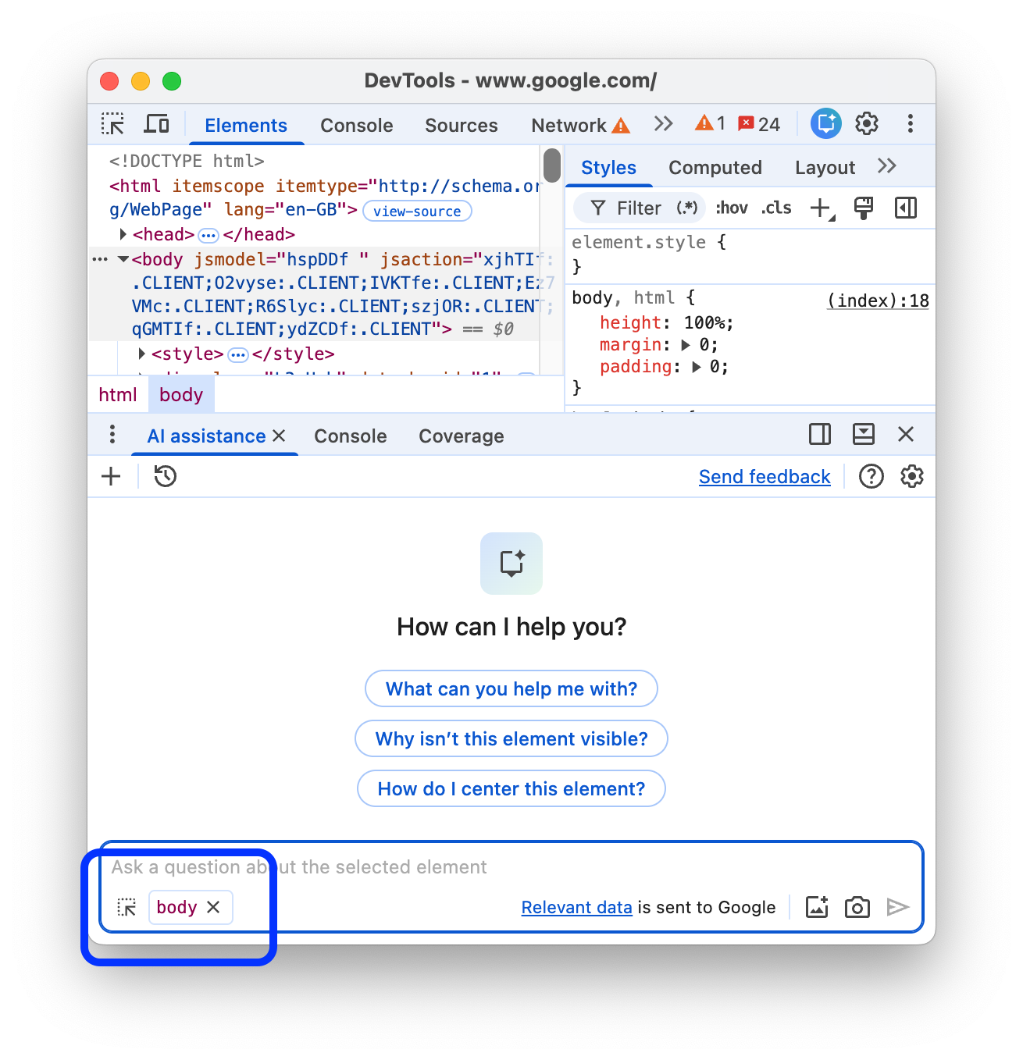Expand the margin shorthand property
The height and width of the screenshot is (1060, 1023).
686,345
